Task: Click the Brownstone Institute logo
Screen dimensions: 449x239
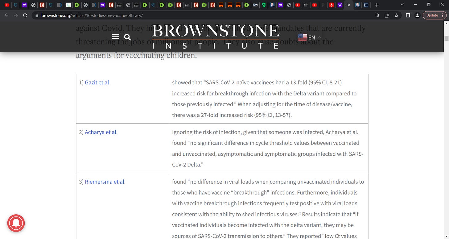Action: click(x=216, y=36)
